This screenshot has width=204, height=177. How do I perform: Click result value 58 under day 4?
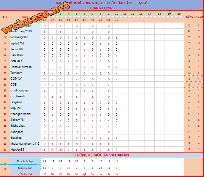(x=68, y=20)
